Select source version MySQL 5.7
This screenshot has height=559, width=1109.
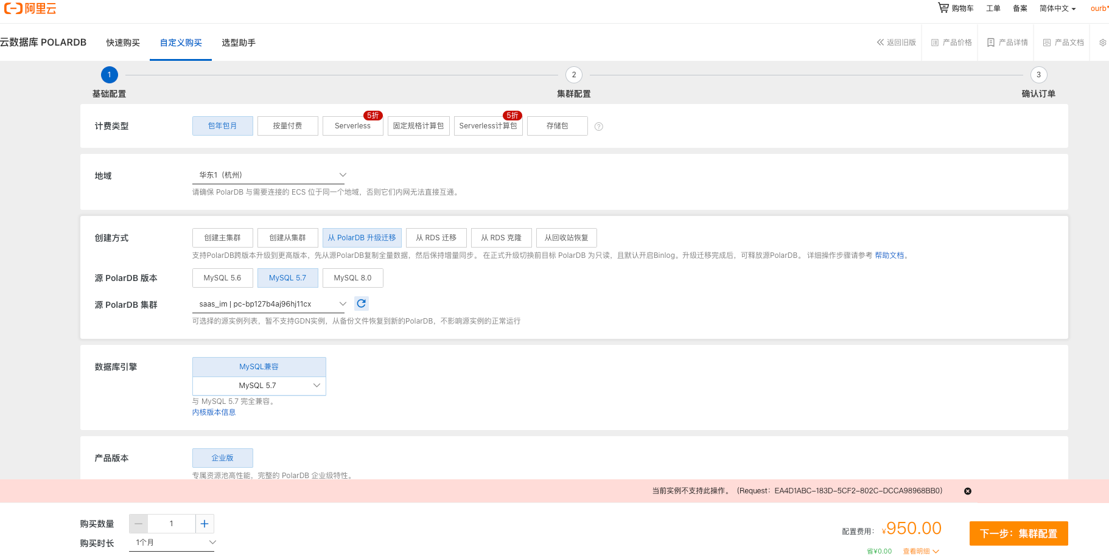tap(288, 278)
